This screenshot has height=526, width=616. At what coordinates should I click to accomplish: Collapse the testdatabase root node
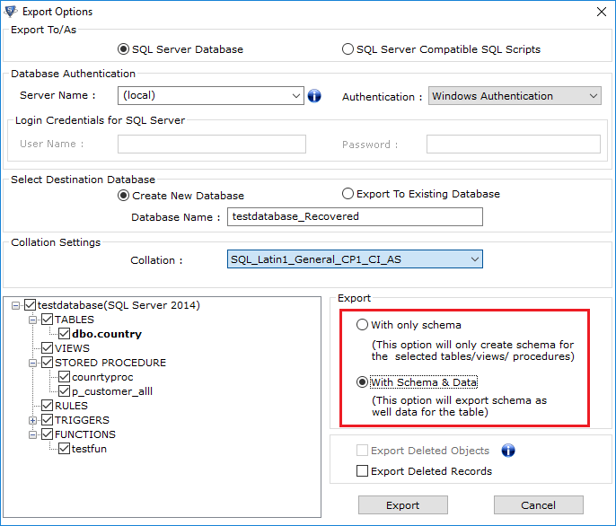click(x=16, y=305)
